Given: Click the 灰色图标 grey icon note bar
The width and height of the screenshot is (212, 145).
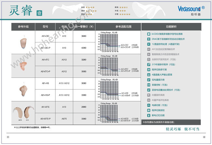Looking at the screenshot, I should coord(171,122).
